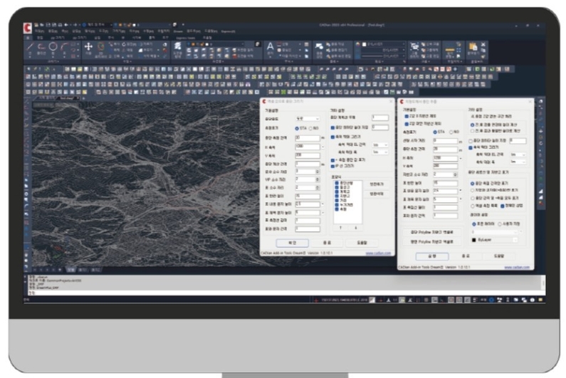Select the Circle tool in the ribbon
The image size is (566, 378).
[53, 46]
